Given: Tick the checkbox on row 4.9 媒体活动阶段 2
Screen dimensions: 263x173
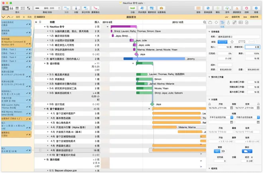Looking at the screenshot, I should click(40, 150).
